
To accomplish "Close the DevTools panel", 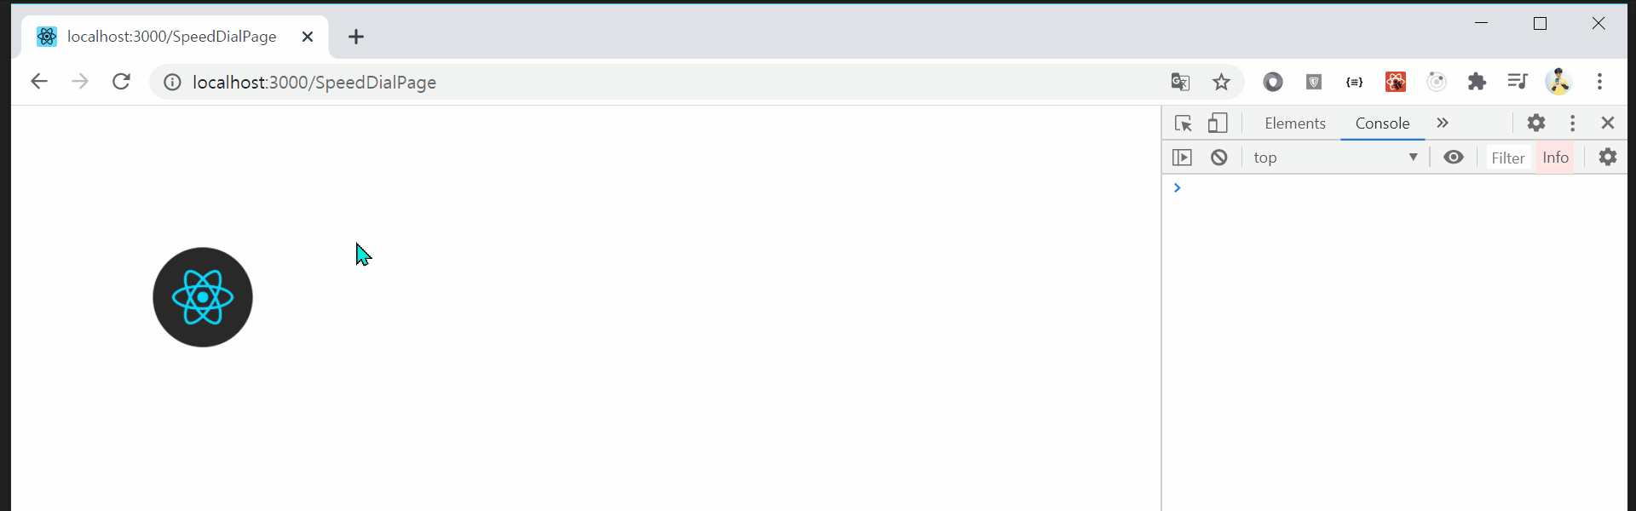I will tap(1608, 123).
